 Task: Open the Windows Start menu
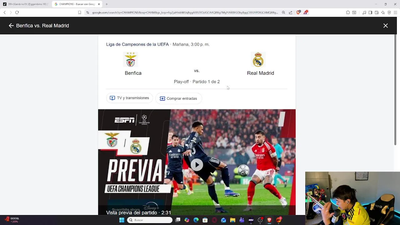point(122,220)
